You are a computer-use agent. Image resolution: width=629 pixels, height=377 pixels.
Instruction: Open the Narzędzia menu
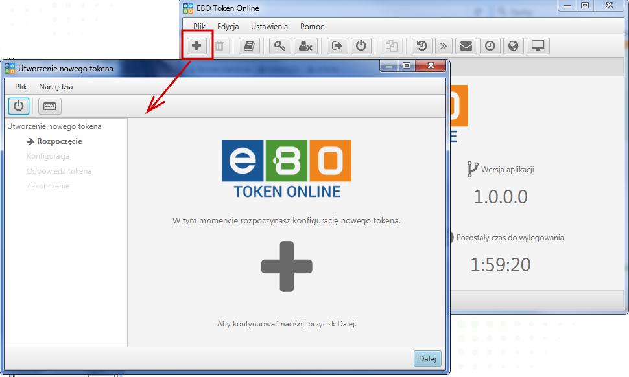click(56, 87)
